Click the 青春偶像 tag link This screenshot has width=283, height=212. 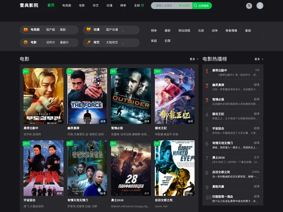click(231, 31)
